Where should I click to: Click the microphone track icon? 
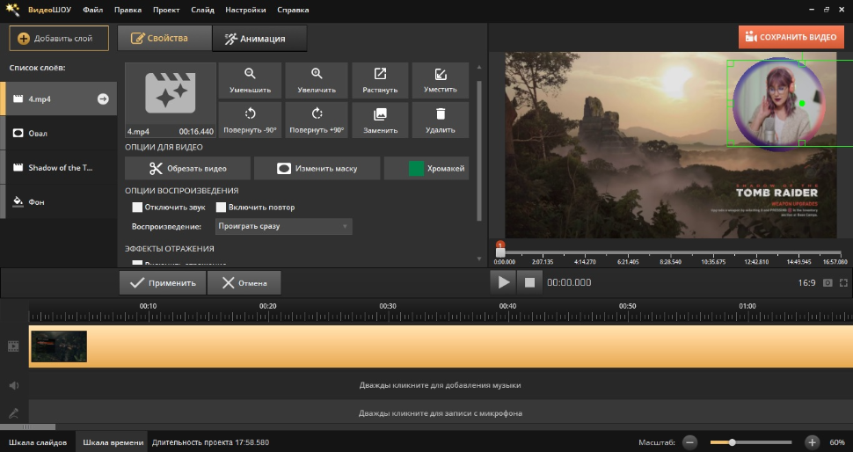(13, 413)
